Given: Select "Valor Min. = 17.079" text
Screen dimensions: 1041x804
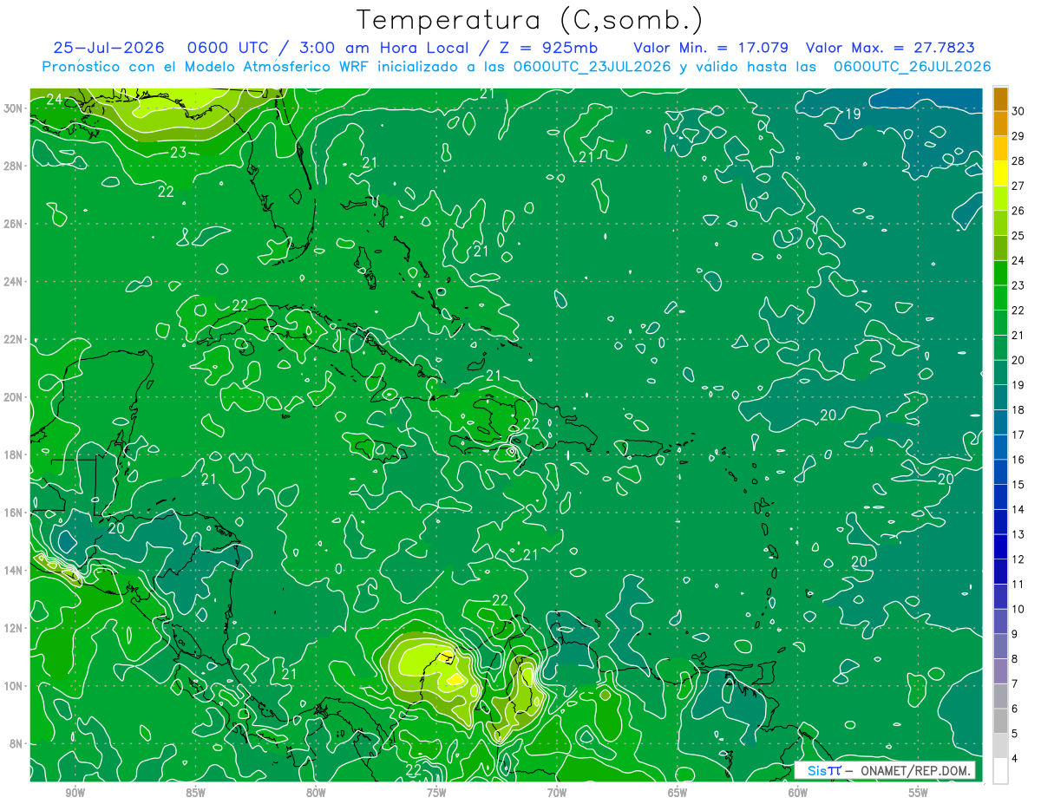Looking at the screenshot, I should click(710, 48).
